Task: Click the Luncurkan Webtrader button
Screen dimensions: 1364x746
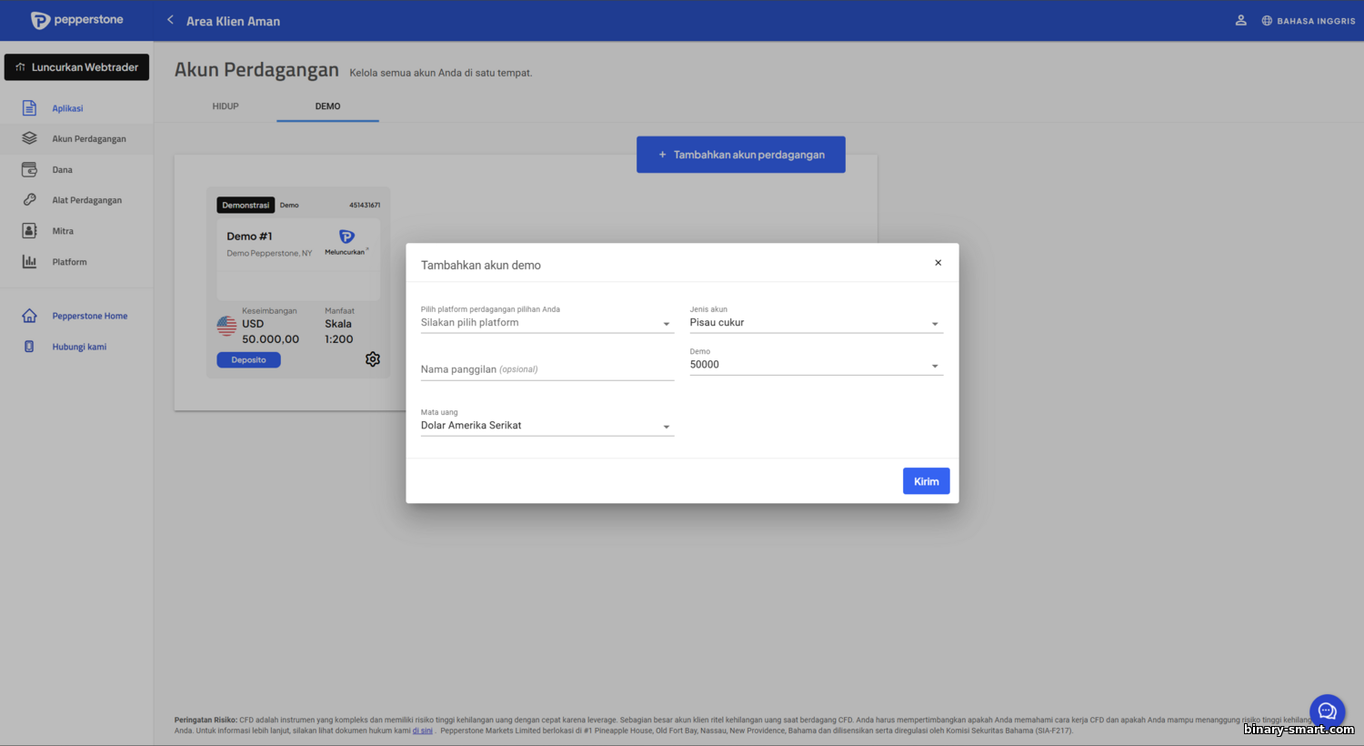Action: (76, 67)
